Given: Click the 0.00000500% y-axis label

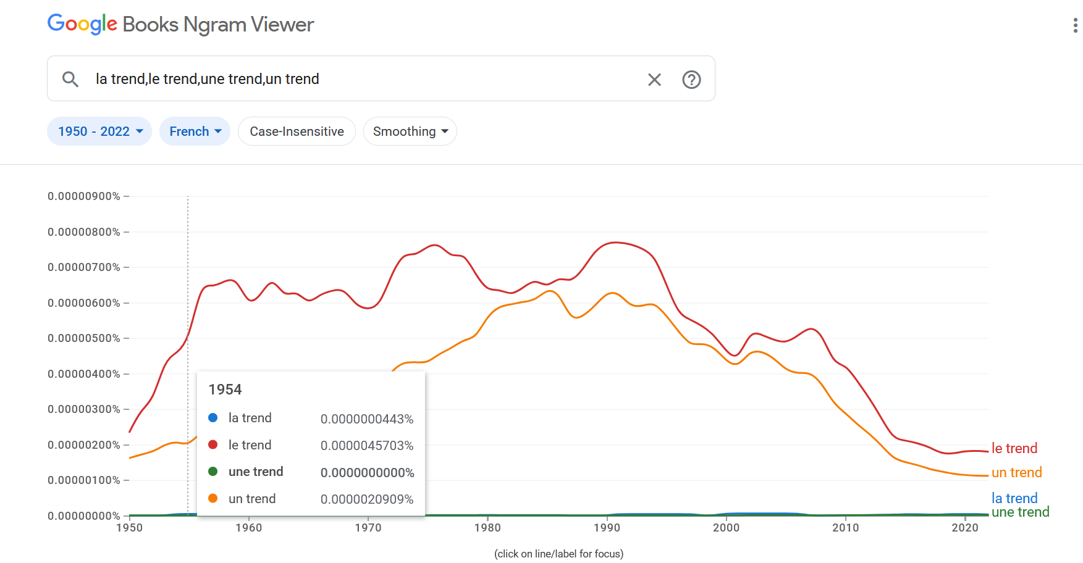Looking at the screenshot, I should pyautogui.click(x=84, y=338).
